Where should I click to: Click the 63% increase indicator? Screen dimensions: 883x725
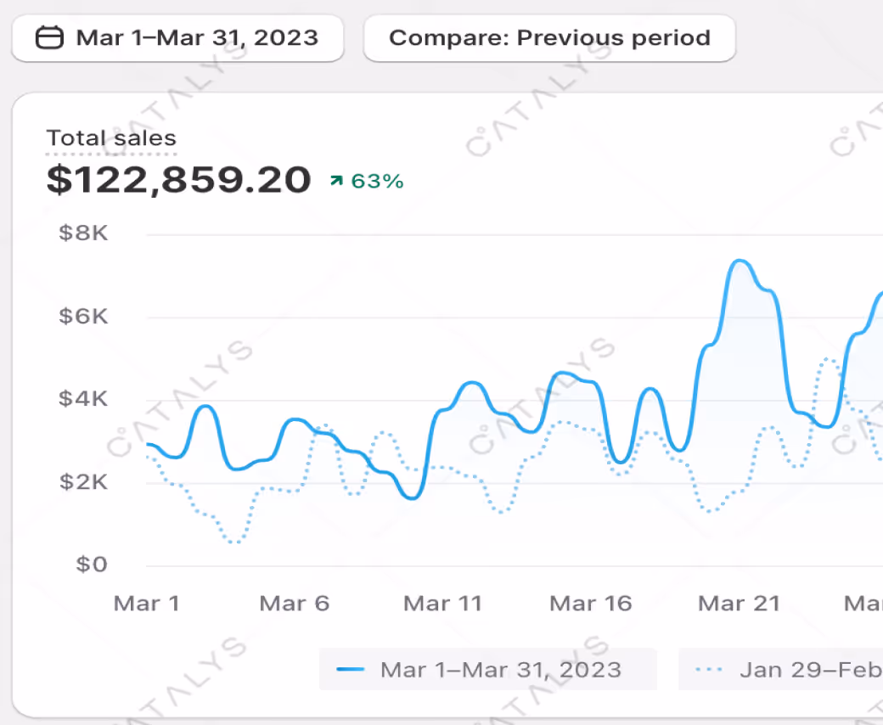pos(367,182)
